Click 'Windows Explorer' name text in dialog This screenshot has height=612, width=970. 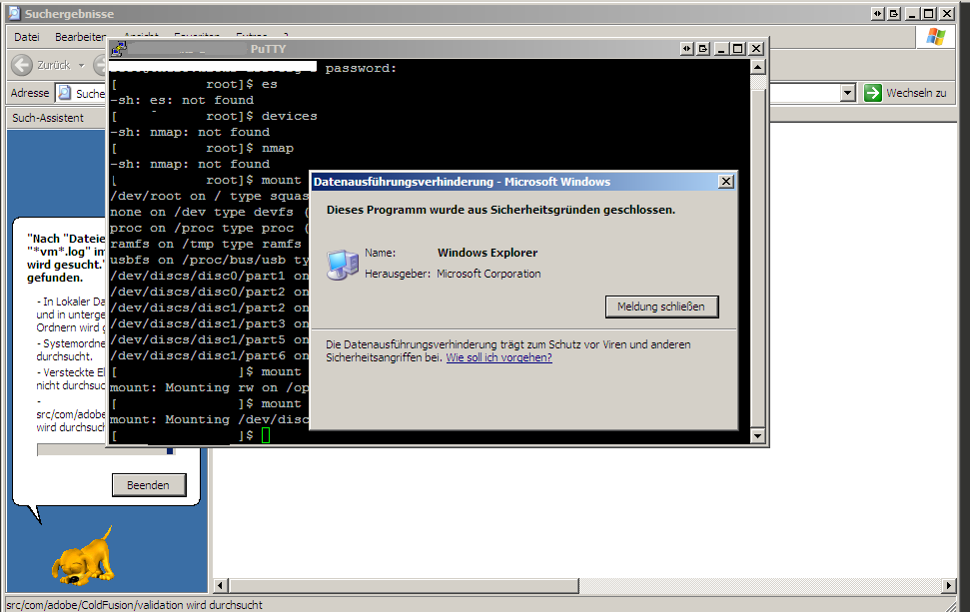tap(487, 253)
